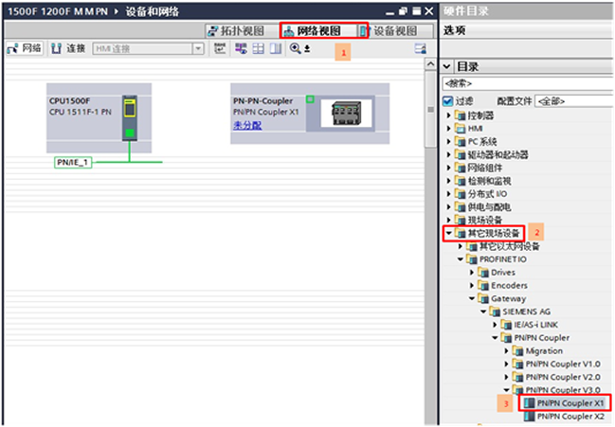Image resolution: width=615 pixels, height=427 pixels.
Task: Click the Migration folder icon
Action: pyautogui.click(x=517, y=350)
